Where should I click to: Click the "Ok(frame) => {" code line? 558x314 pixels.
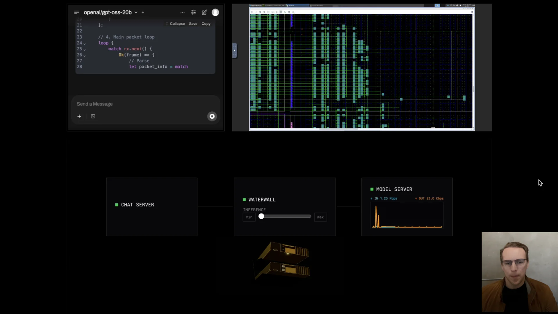[x=137, y=55]
